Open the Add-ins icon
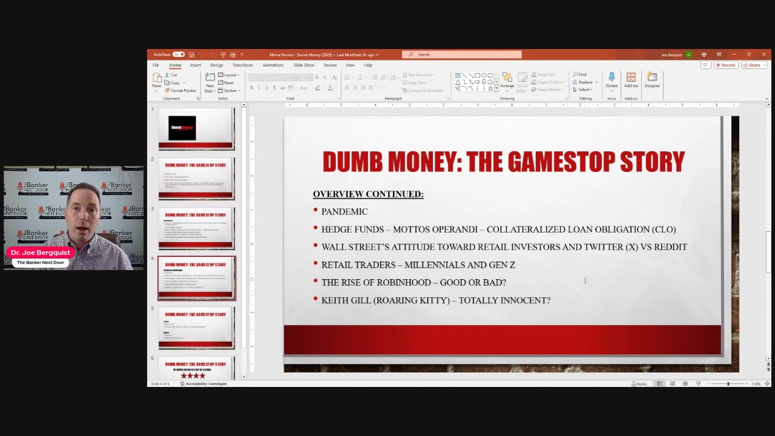775x436 pixels. pos(631,78)
